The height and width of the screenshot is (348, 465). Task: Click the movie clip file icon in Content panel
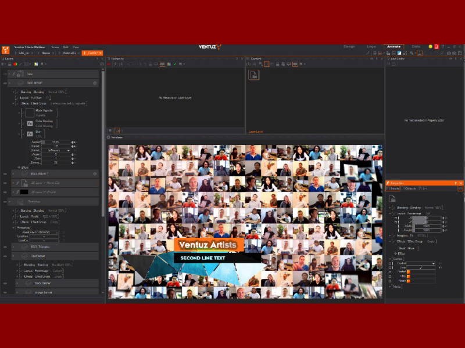[x=254, y=75]
